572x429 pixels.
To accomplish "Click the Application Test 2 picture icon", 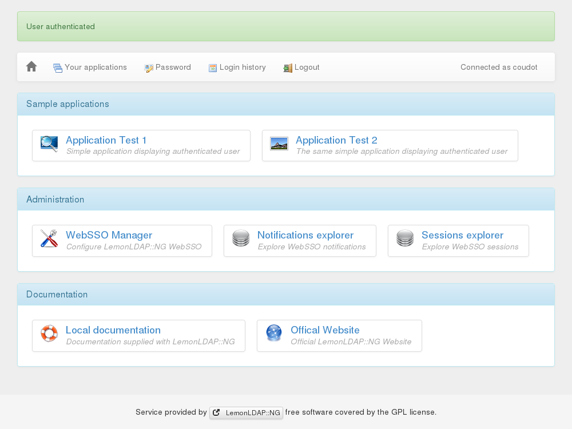I will point(279,144).
